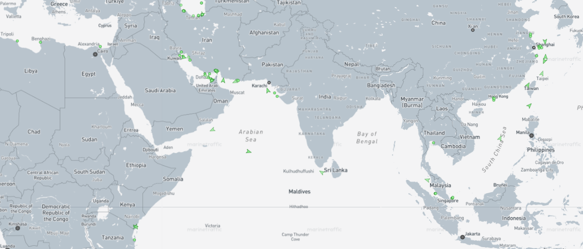Click the 'Bangladesh' label
Viewport: 583px width, 249px height.
tap(381, 85)
